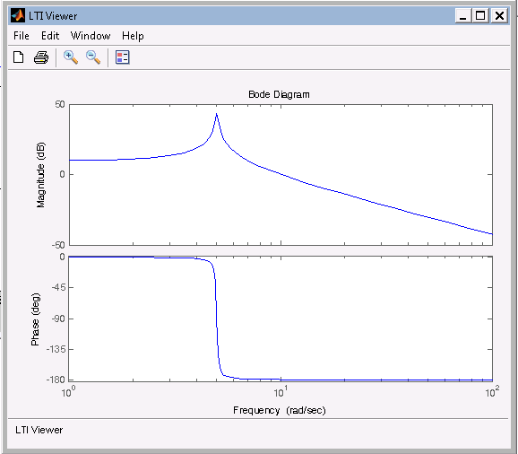The height and width of the screenshot is (454, 518).
Task: Click the Magnitude (dB) axis label
Action: (x=40, y=175)
